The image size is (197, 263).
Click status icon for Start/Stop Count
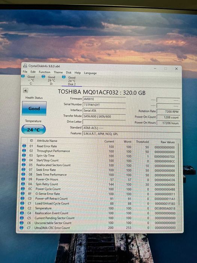pos(24,160)
